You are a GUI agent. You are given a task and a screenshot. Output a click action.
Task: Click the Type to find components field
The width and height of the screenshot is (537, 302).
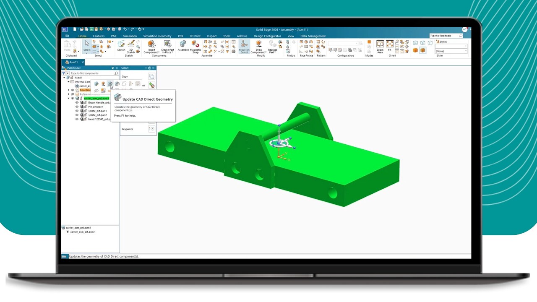click(x=91, y=73)
